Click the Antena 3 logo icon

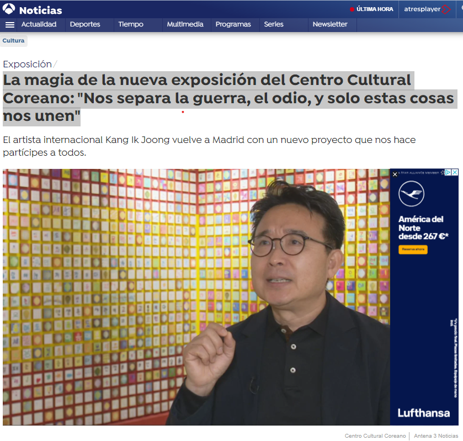(x=9, y=9)
